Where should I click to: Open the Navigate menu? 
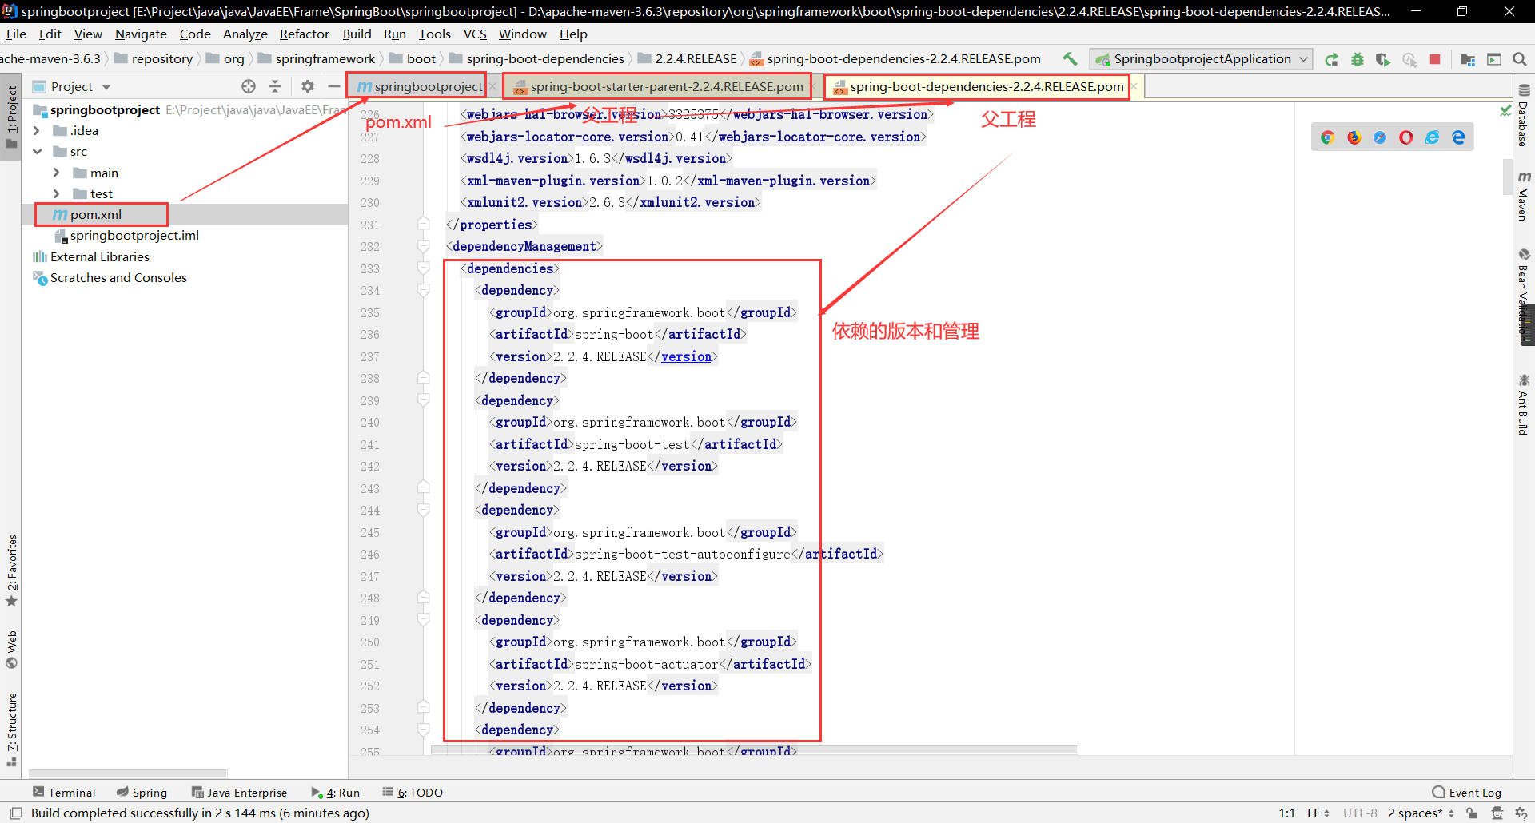click(x=141, y=34)
